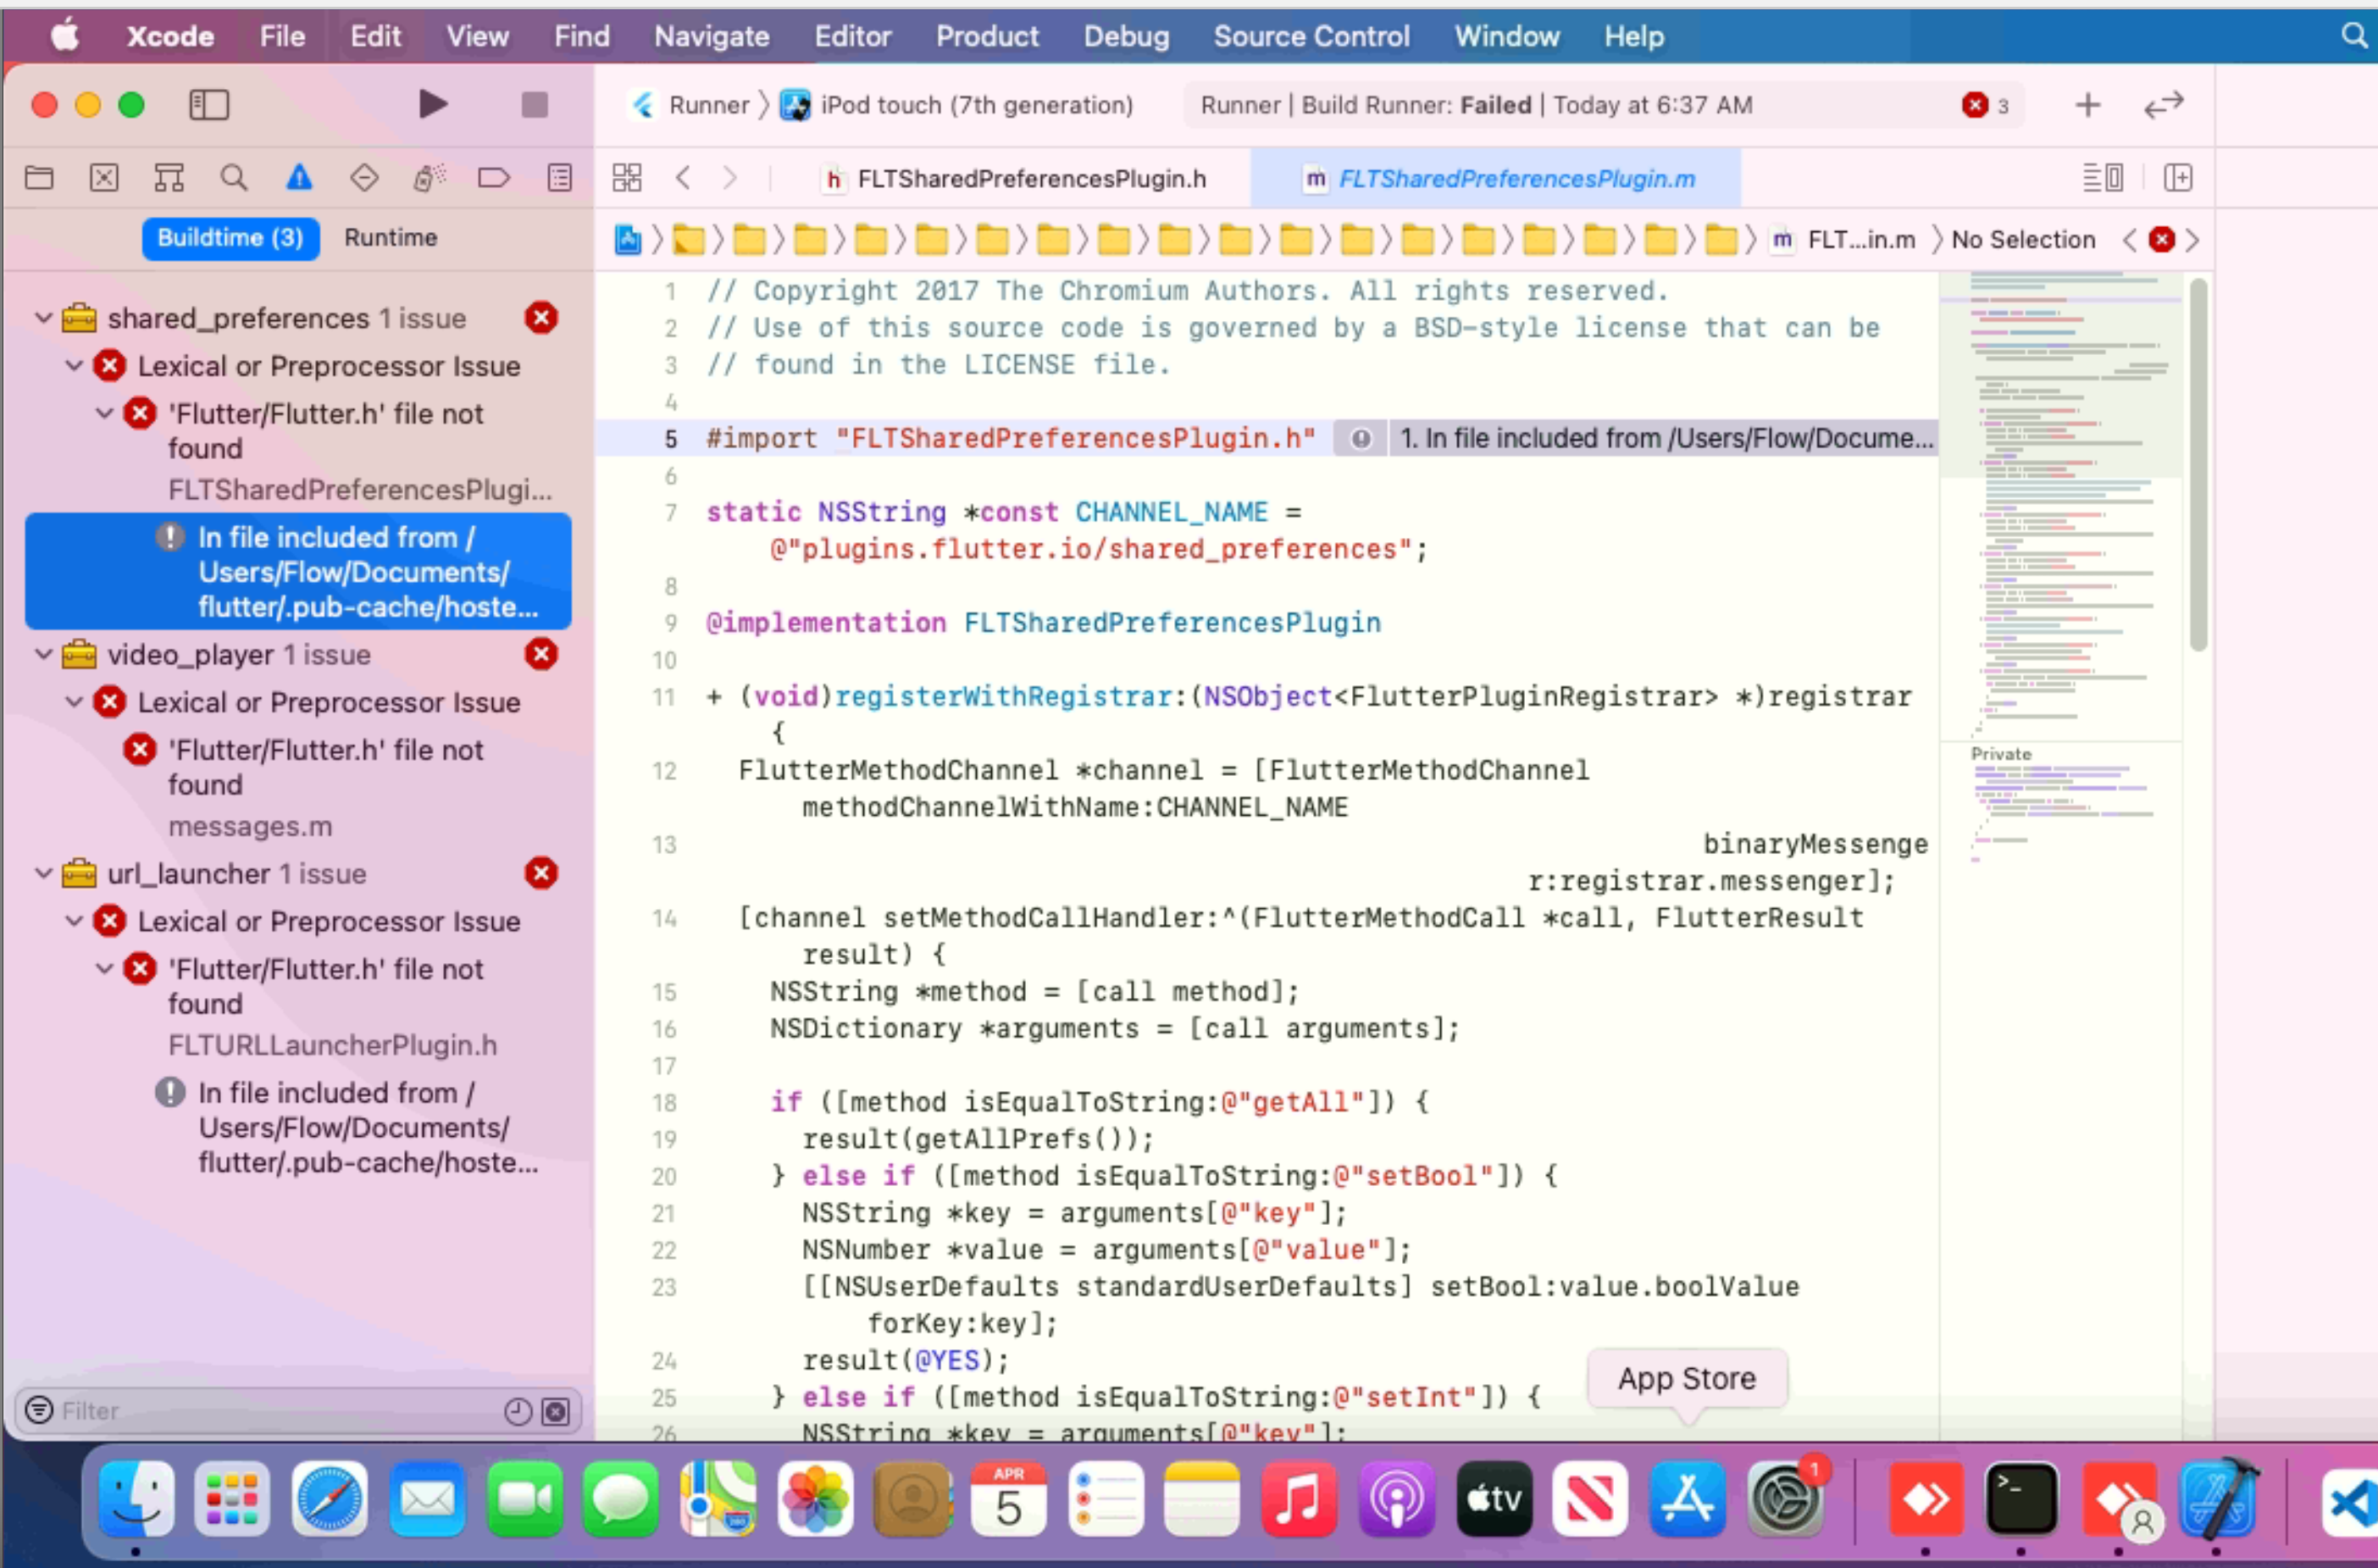Click the error badge next to url_launcher
This screenshot has height=1568, width=2378.
(x=541, y=873)
